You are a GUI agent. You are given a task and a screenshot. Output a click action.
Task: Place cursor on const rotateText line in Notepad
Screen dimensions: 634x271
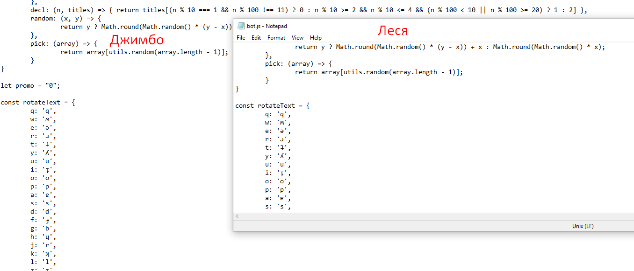(x=272, y=106)
